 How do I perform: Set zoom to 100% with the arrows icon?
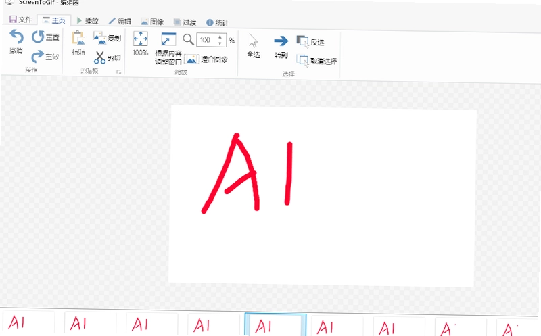[141, 39]
